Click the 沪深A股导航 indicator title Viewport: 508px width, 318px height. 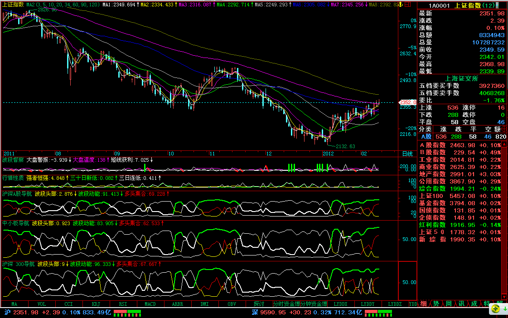pos(17,194)
